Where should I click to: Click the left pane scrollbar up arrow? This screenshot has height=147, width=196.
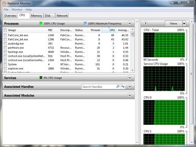(x=137, y=22)
